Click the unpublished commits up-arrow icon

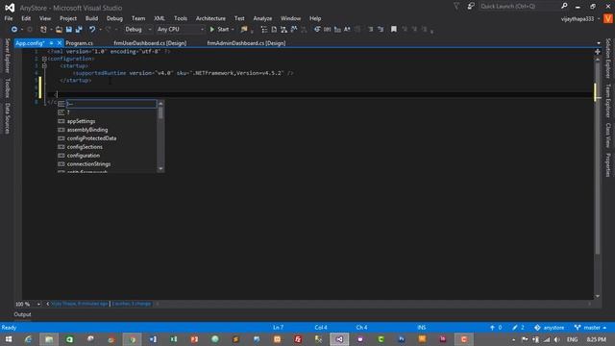click(x=492, y=328)
